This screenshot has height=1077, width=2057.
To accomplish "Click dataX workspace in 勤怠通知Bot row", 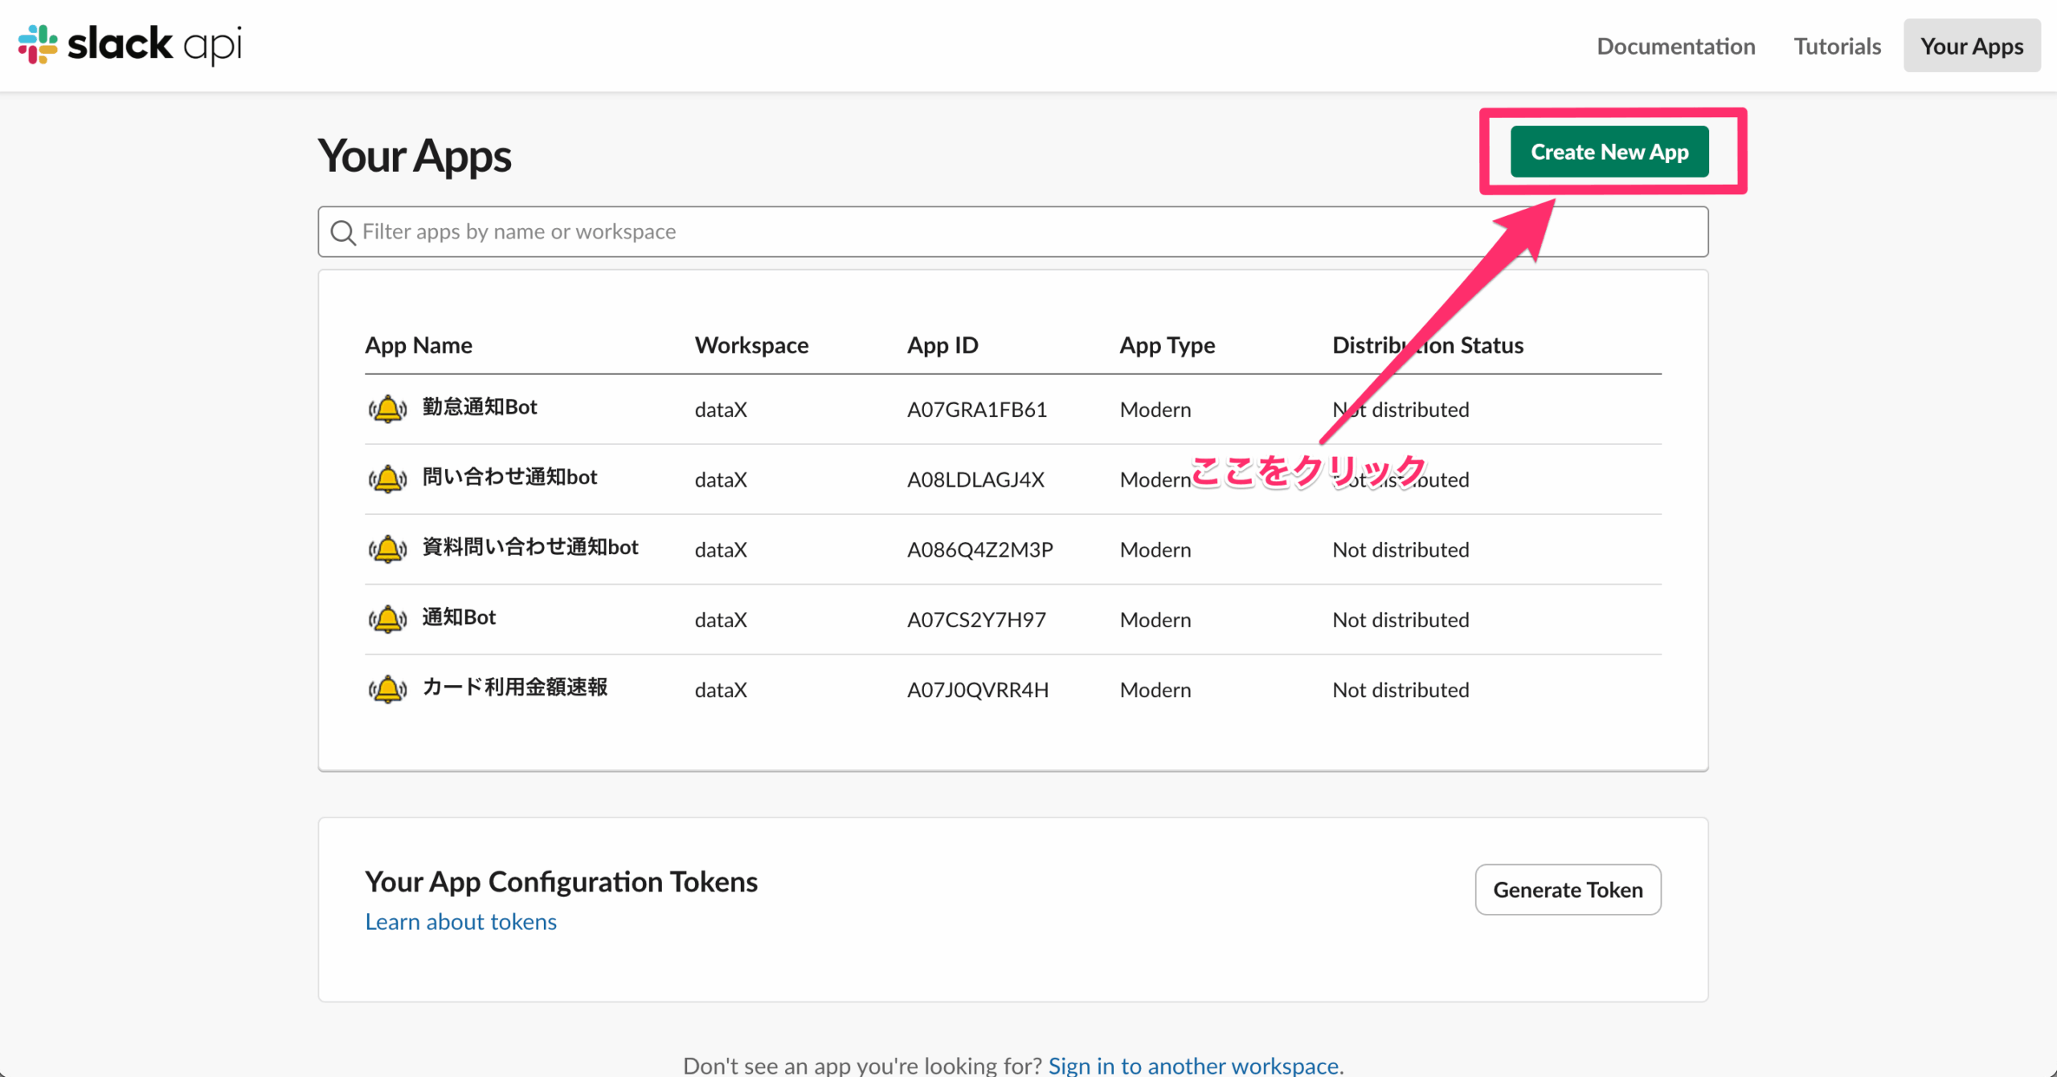I will pos(721,409).
